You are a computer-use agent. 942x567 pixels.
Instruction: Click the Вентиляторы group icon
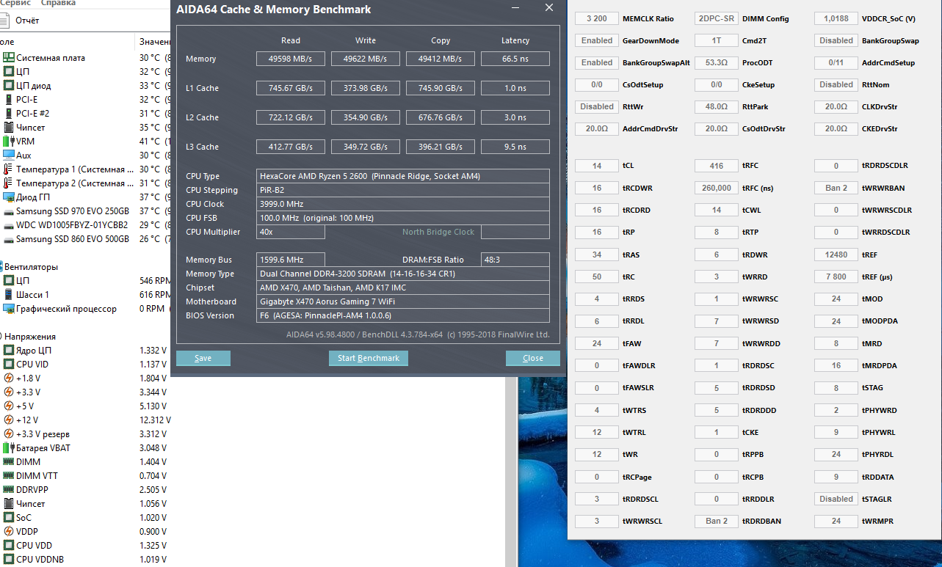click(x=1, y=267)
